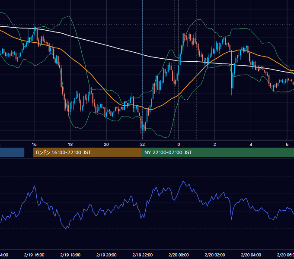Click the 2 hour label on price chart axis
294x259 pixels.
pyautogui.click(x=215, y=145)
